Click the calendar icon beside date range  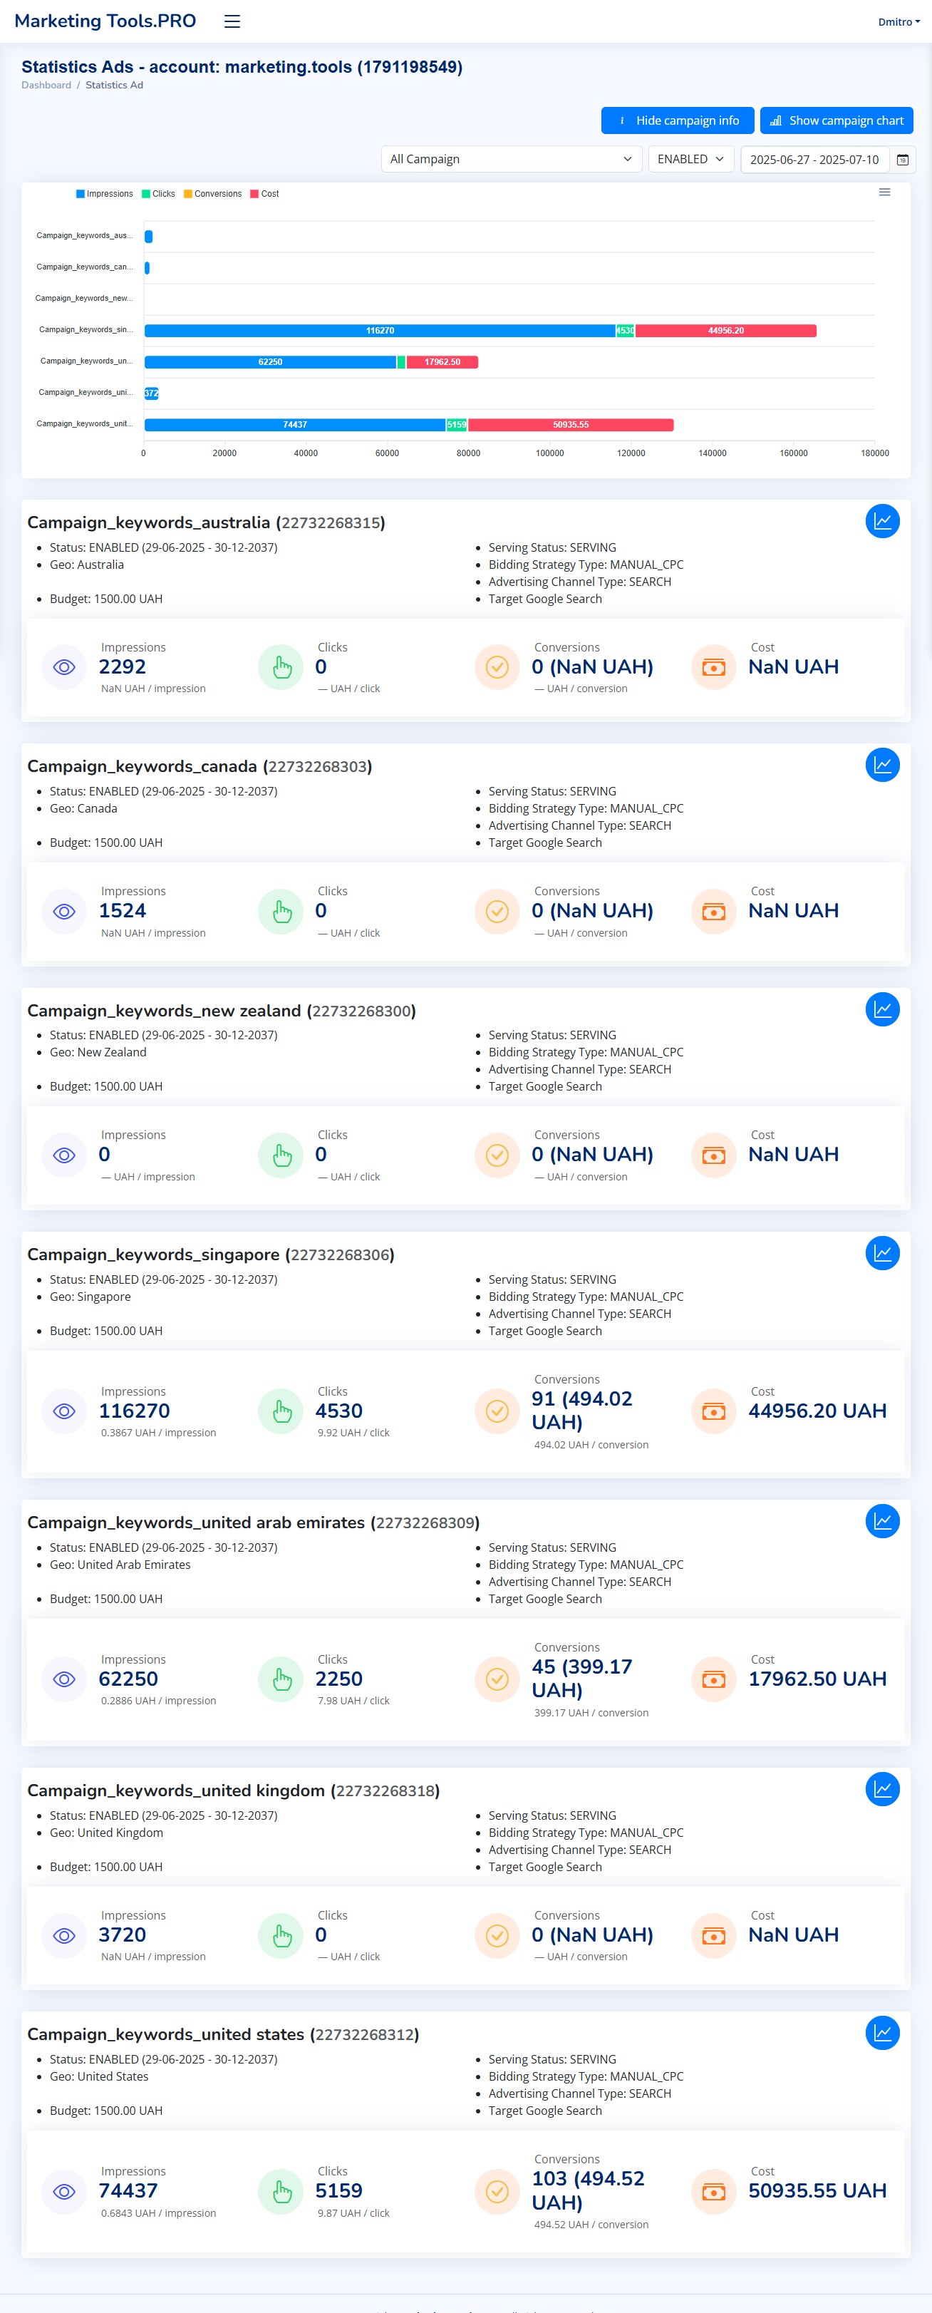902,160
